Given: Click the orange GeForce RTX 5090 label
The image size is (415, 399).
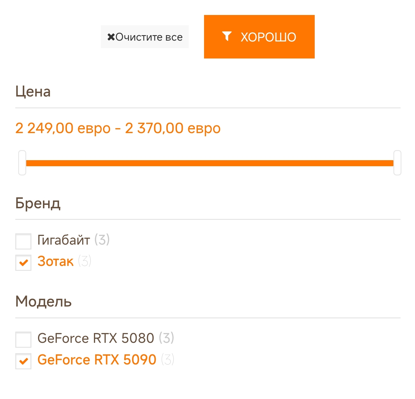Looking at the screenshot, I should click(x=97, y=360).
